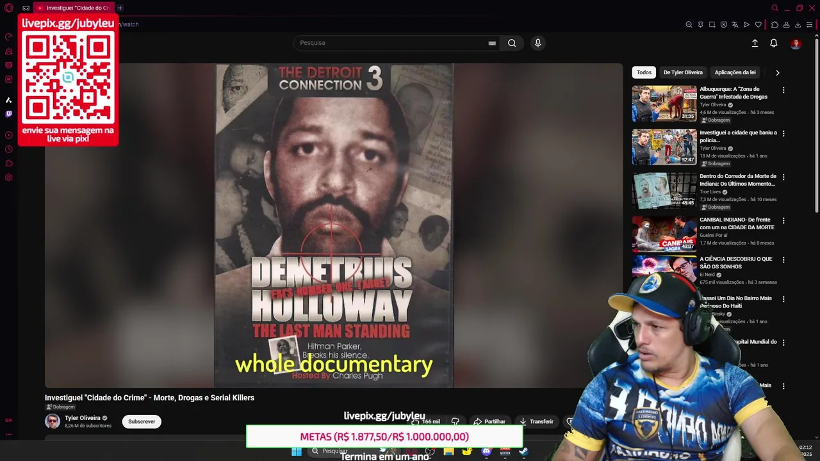Viewport: 820px width, 461px height.
Task: Expand more filter chips with right arrow
Action: click(x=778, y=72)
